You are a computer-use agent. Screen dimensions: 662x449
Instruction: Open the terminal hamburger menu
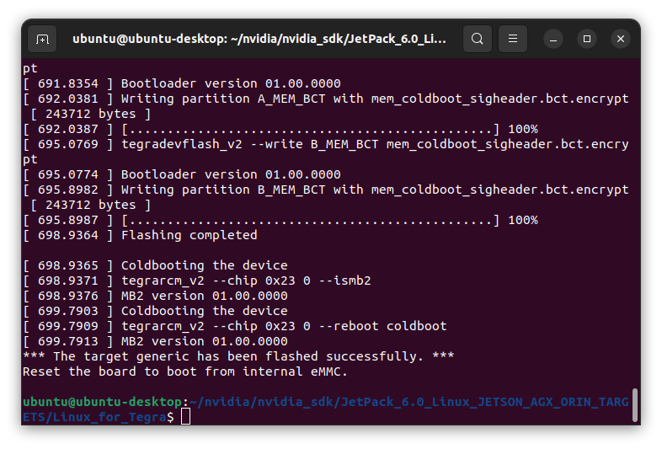click(x=513, y=39)
